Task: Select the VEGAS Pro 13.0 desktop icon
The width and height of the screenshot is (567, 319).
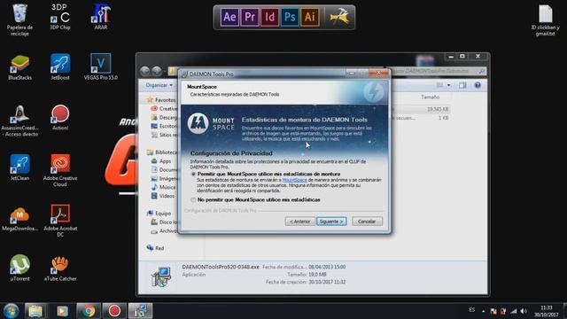Action: 100,67
